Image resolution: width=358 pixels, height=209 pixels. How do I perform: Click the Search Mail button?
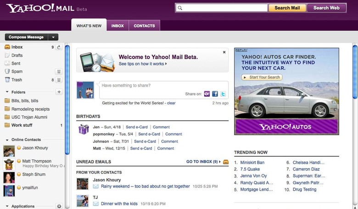[x=287, y=8]
